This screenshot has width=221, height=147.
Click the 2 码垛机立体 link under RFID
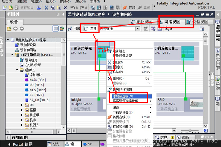pyautogui.click(x=169, y=109)
